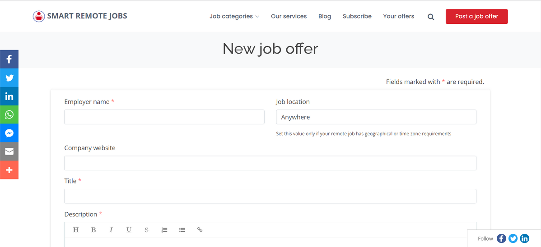
Task: Insert numbered list in description
Action: [164, 230]
